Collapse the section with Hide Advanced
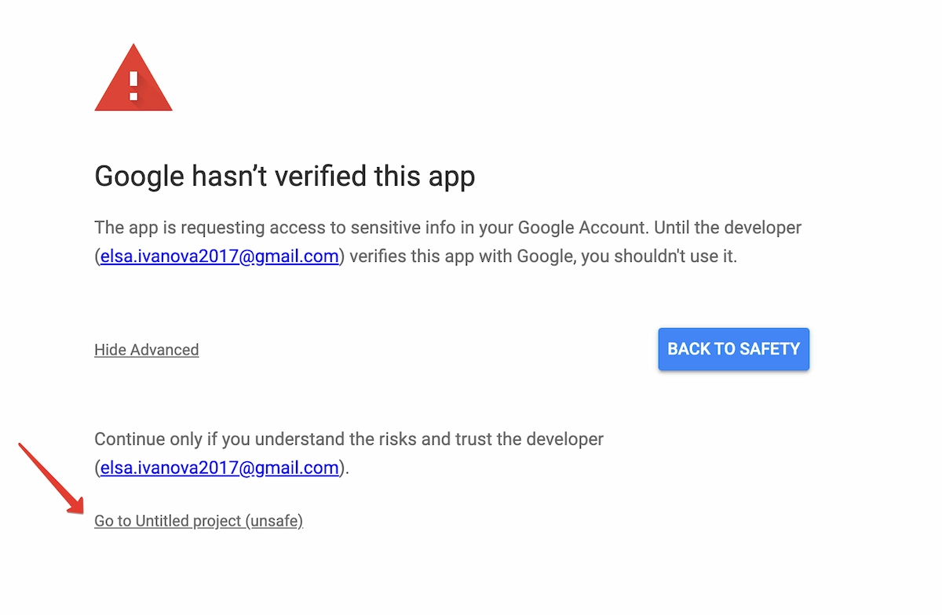The width and height of the screenshot is (942, 615). tap(146, 350)
